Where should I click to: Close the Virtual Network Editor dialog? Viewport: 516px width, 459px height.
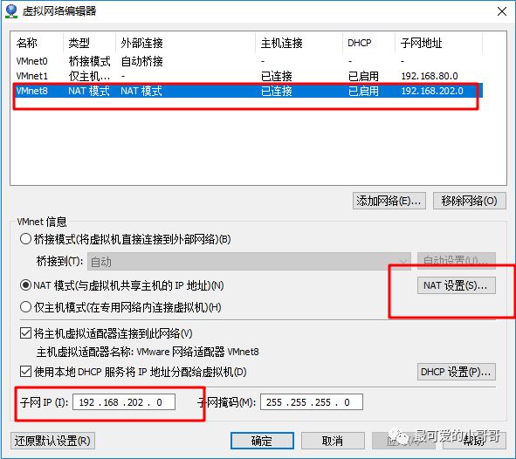[x=502, y=11]
